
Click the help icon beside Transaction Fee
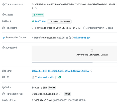coord(3,94)
